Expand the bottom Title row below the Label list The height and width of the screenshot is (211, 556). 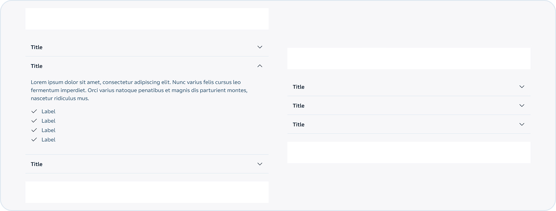point(147,164)
